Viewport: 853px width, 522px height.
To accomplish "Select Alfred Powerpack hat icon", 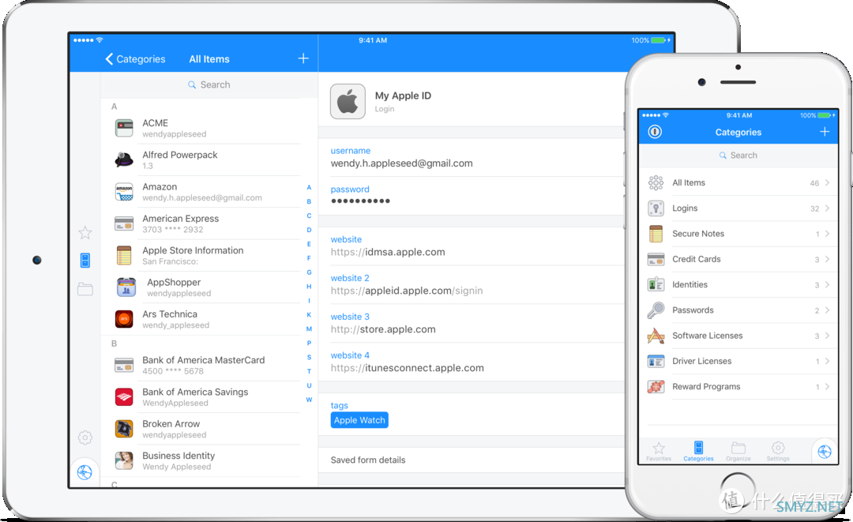I will tap(124, 160).
